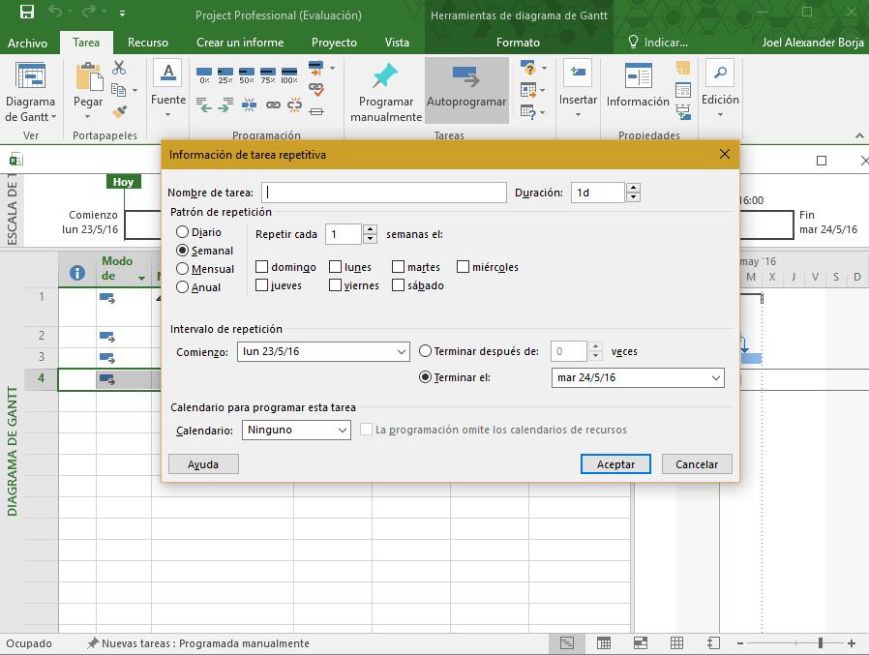This screenshot has width=869, height=655.
Task: Click the task notes yellow icon
Action: 684,69
